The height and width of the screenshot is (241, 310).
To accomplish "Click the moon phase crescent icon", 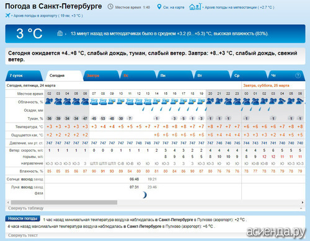I will pyautogui.click(x=145, y=195).
